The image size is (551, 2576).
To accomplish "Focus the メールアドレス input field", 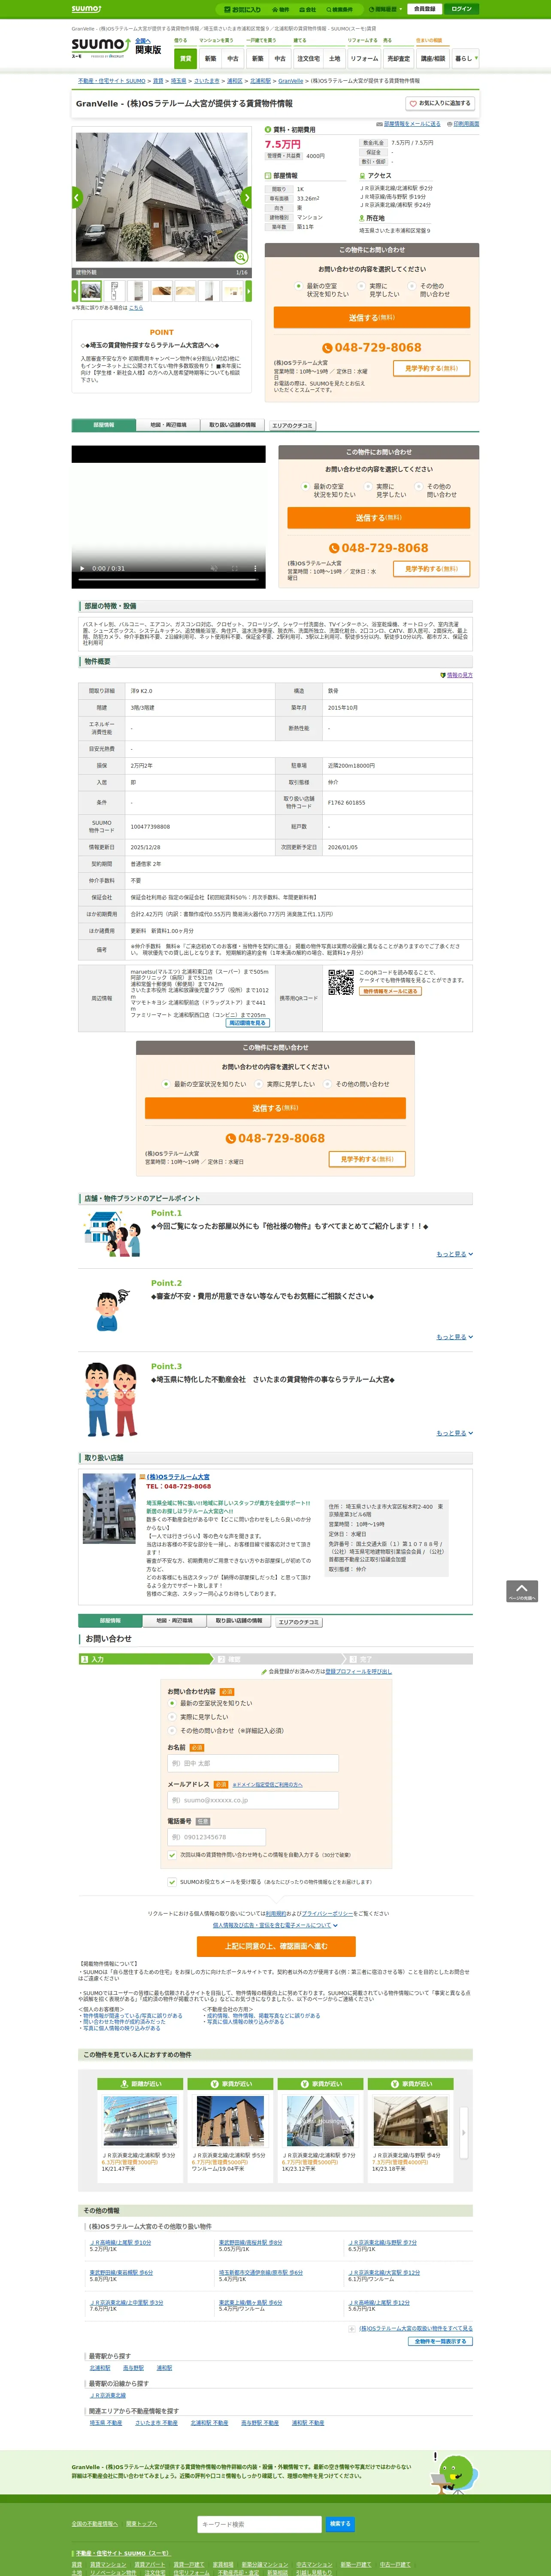I will 253,1800.
